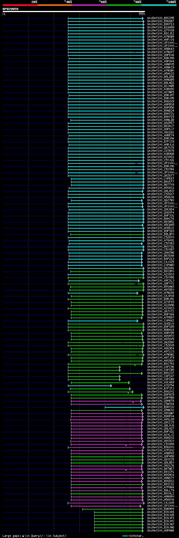Image resolution: width=179 pixels, height=538 pixels.
Task: Click hit label UniRef100_A9CSL3
Action: [161, 281]
